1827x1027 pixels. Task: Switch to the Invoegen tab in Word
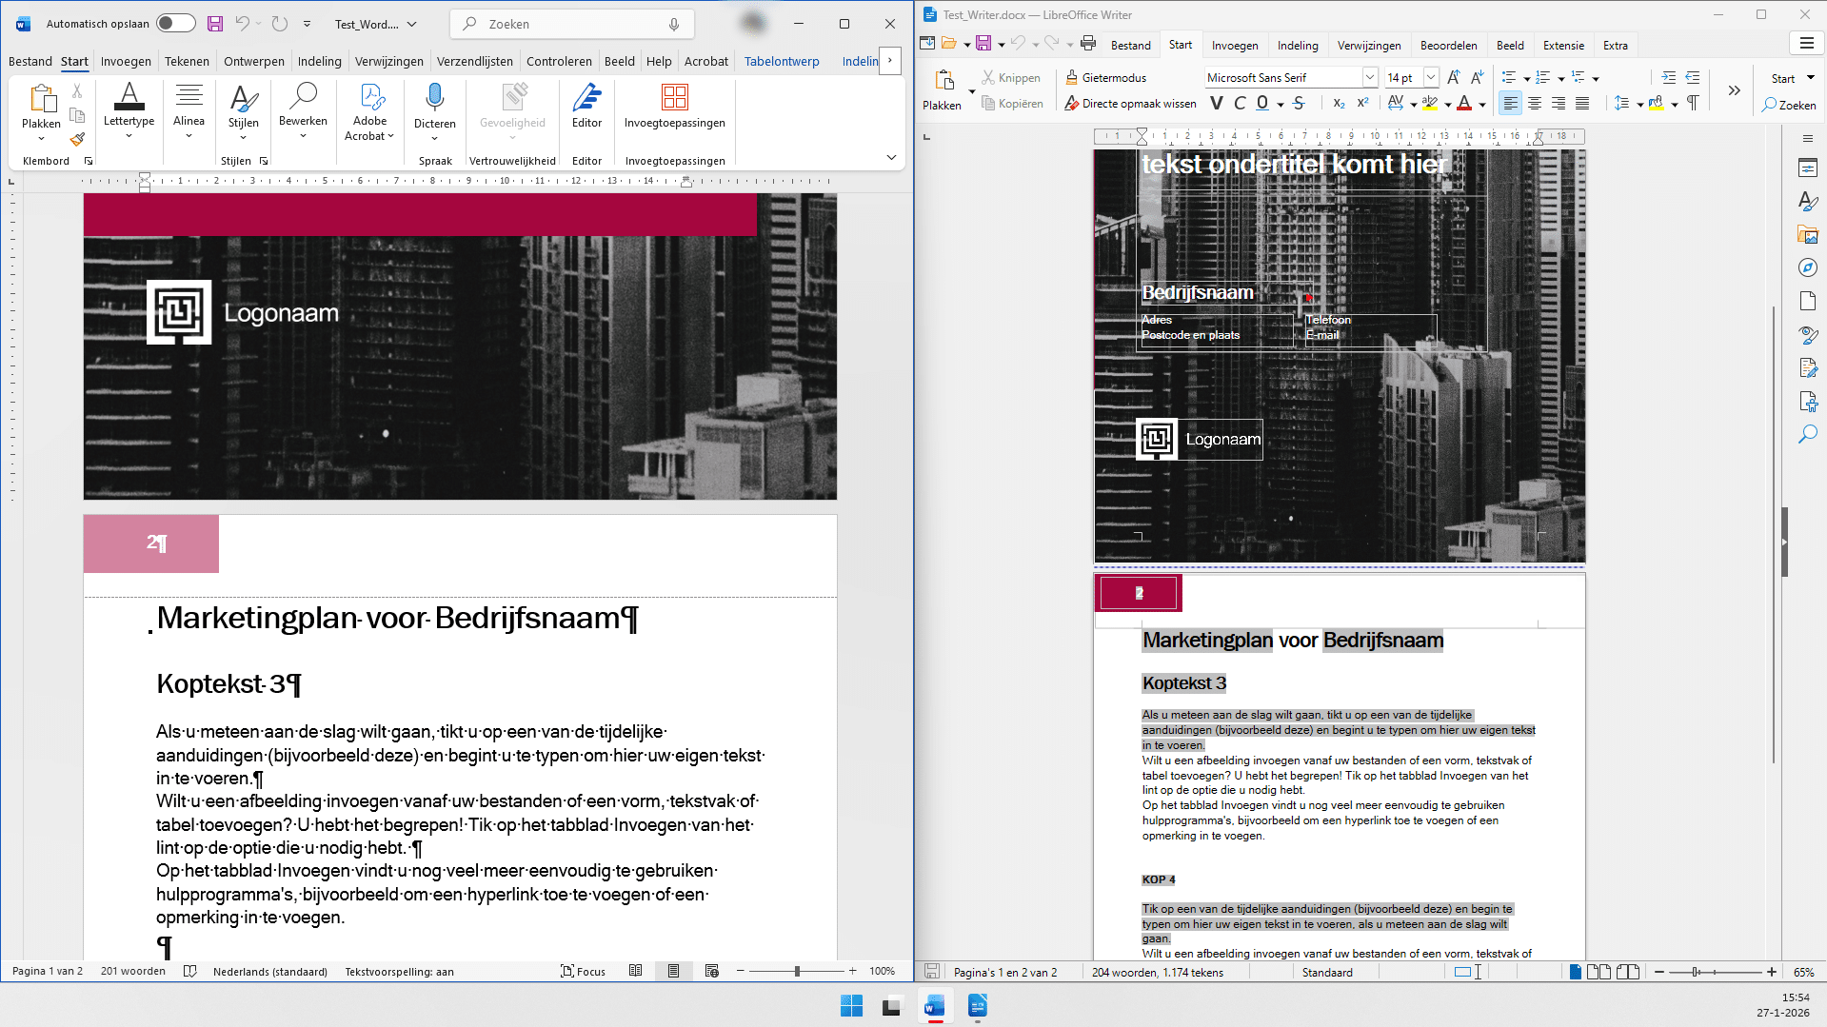(x=126, y=62)
